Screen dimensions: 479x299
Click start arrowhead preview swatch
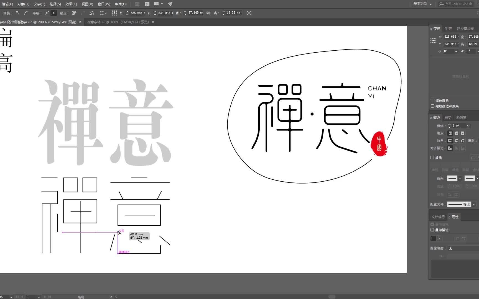pos(452,178)
